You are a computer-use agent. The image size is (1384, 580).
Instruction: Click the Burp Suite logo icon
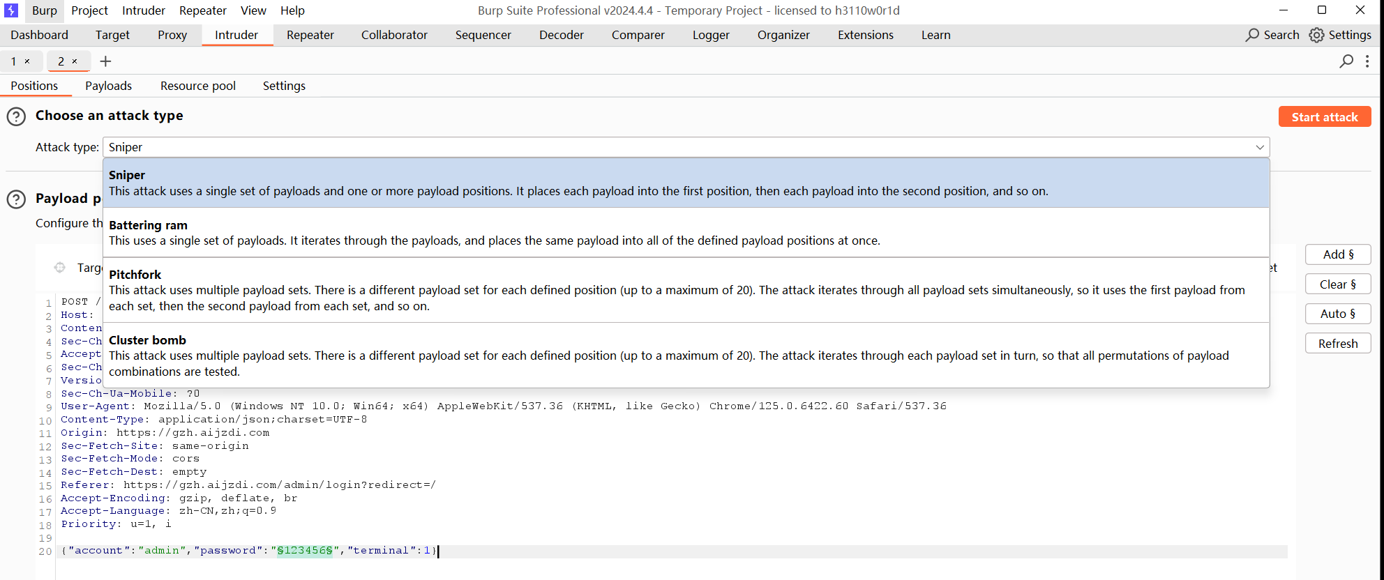tap(11, 10)
